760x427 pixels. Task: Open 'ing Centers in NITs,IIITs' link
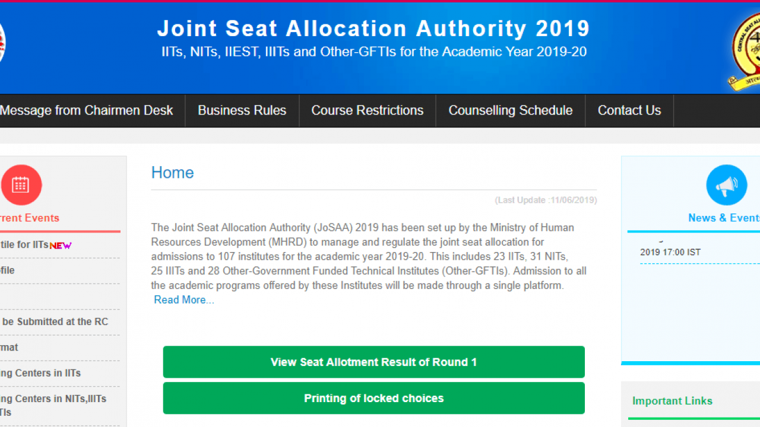pyautogui.click(x=53, y=399)
